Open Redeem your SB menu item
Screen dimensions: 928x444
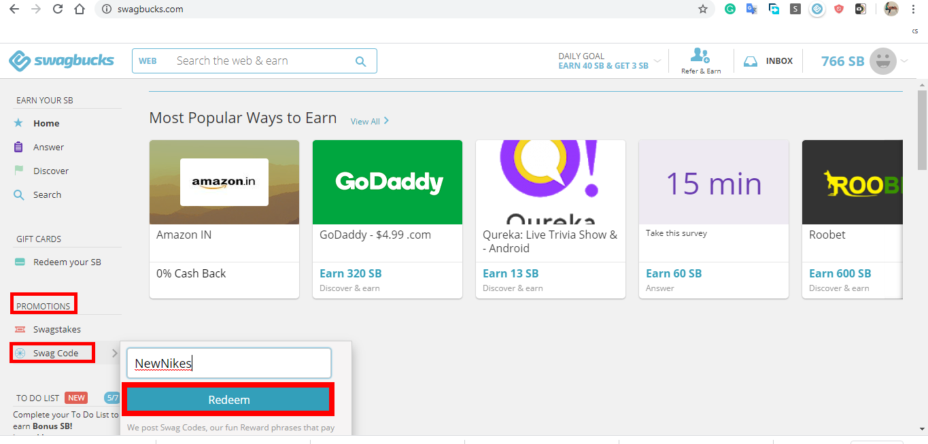[x=67, y=262]
